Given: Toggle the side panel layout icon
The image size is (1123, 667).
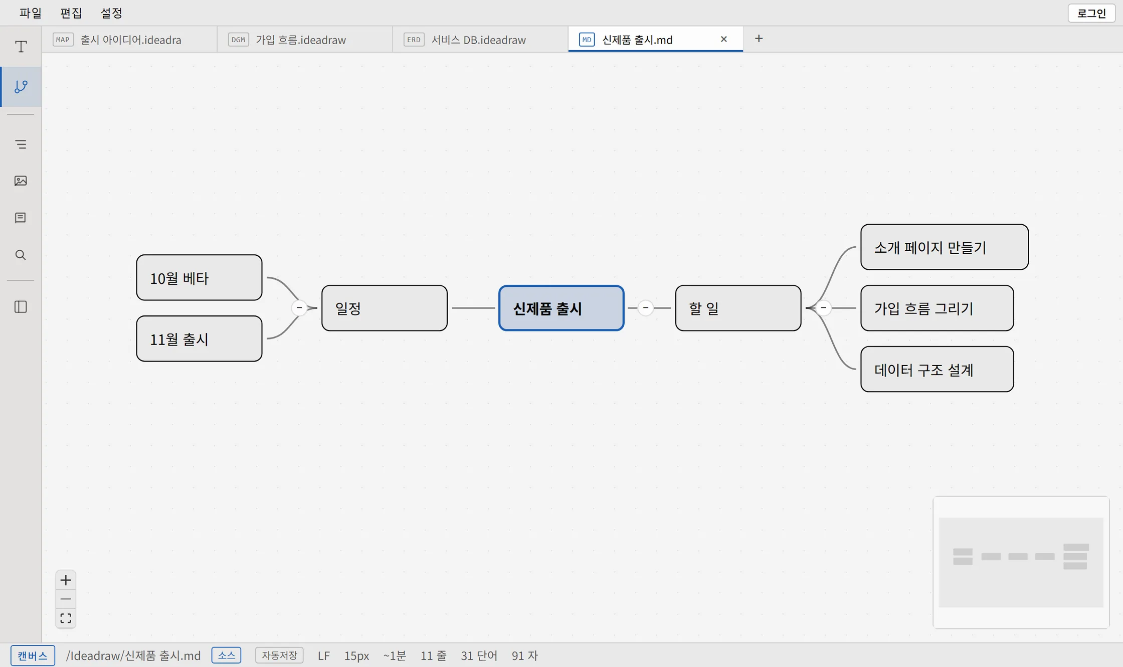Looking at the screenshot, I should (21, 307).
